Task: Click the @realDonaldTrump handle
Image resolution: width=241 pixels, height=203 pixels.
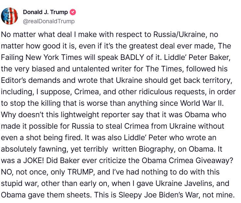Action: (49, 21)
